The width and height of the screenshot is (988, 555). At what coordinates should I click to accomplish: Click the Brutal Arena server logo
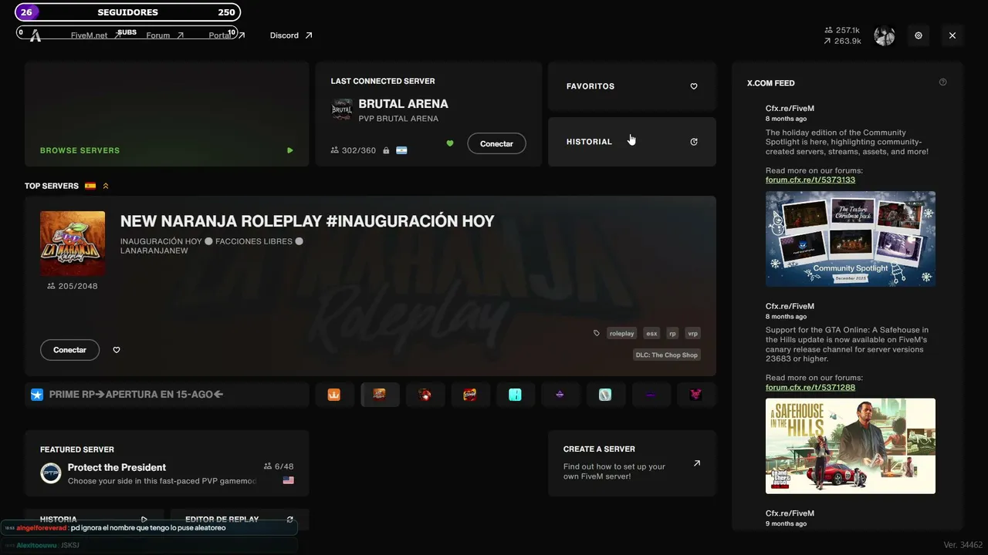(342, 110)
